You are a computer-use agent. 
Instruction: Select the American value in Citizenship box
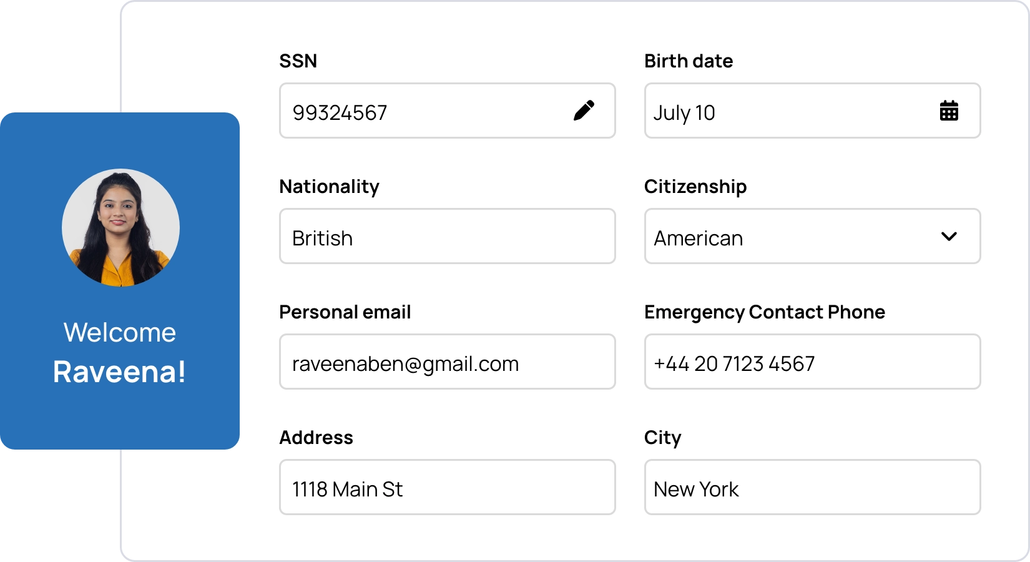point(699,238)
